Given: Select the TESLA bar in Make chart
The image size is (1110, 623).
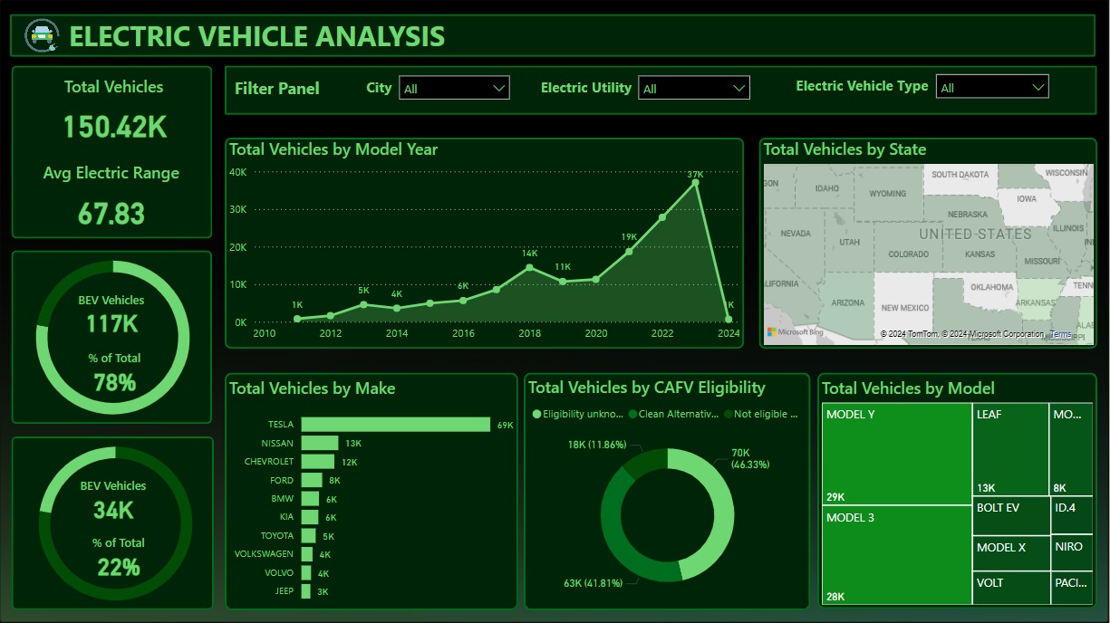Looking at the screenshot, I should 395,425.
